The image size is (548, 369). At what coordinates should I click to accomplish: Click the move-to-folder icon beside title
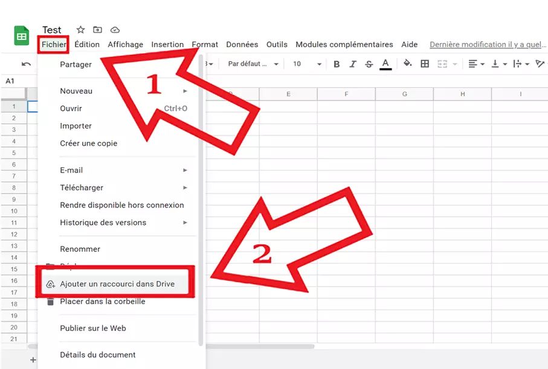(97, 30)
